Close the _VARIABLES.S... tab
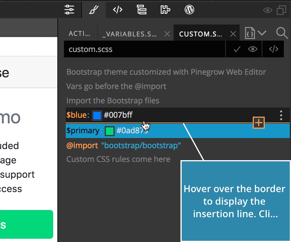Viewport: 291px width, 242px height. (167, 34)
